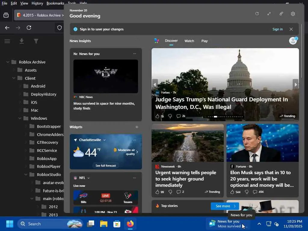The image size is (308, 231).
Task: Switch to the Watch tab
Action: pyautogui.click(x=189, y=41)
